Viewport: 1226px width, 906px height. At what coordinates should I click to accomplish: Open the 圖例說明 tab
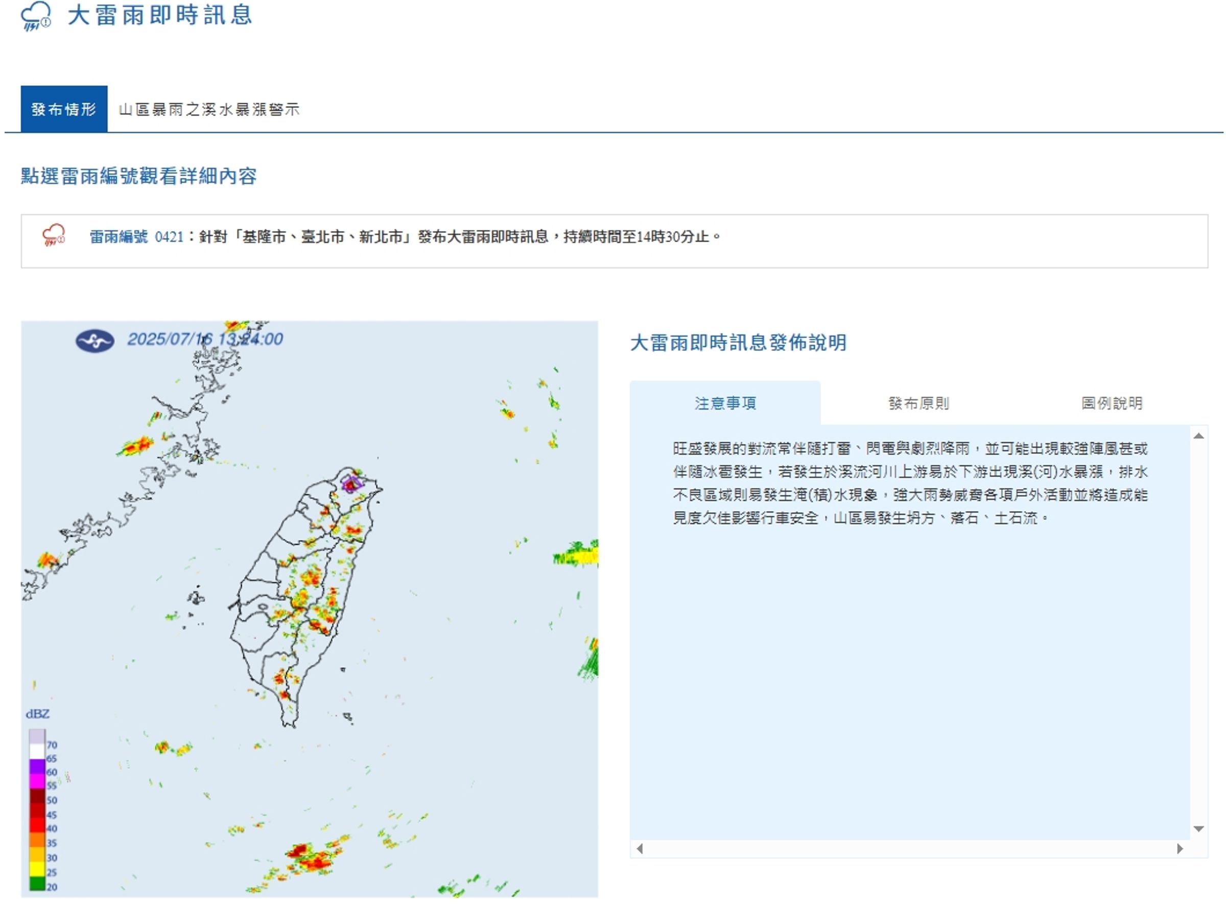(1112, 403)
